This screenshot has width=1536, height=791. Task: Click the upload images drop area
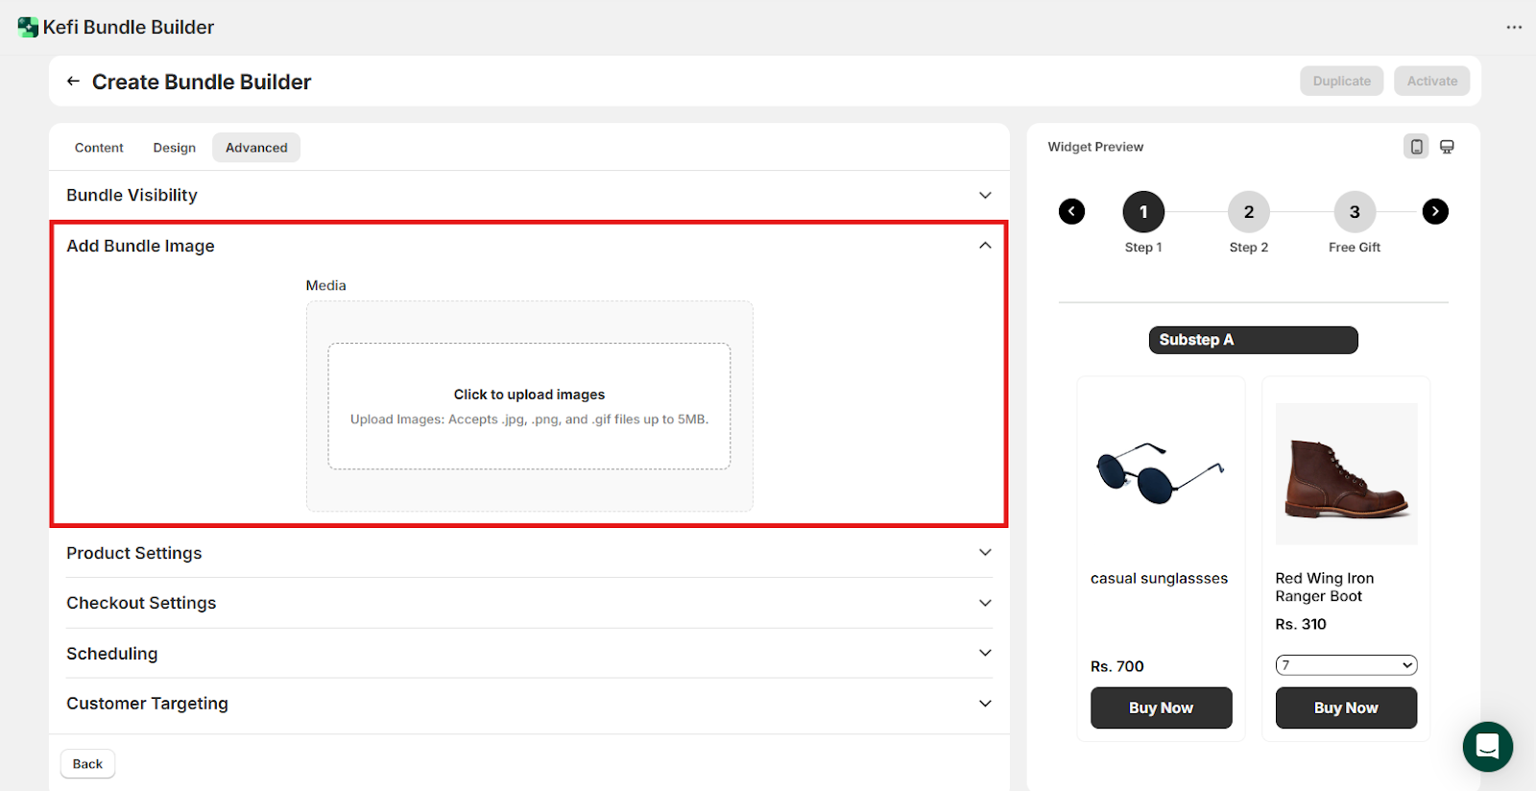coord(529,406)
